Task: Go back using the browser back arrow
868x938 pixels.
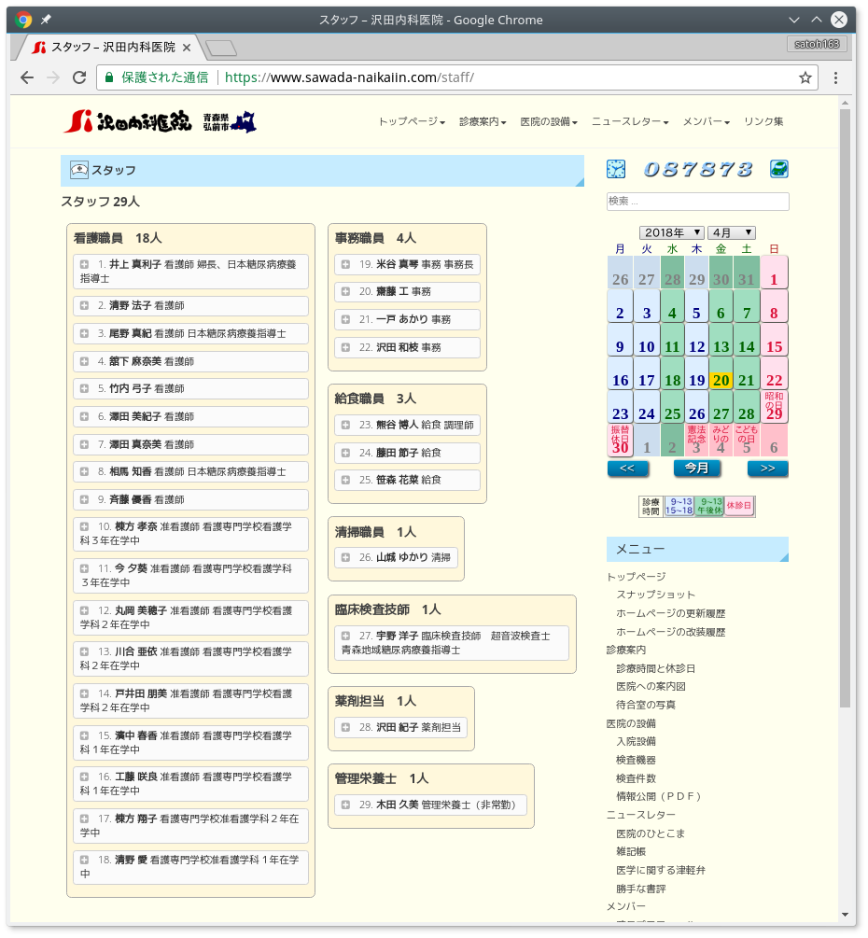Action: [x=27, y=77]
